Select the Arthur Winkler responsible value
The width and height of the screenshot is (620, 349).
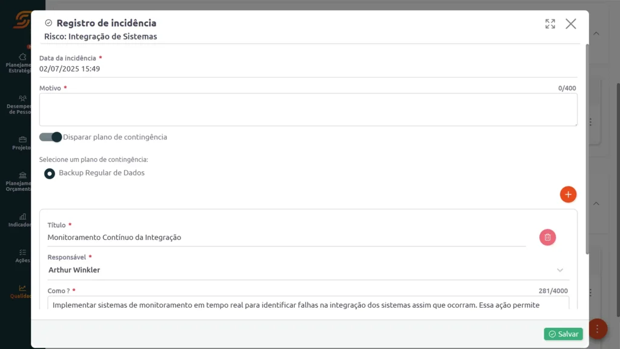[x=74, y=270]
